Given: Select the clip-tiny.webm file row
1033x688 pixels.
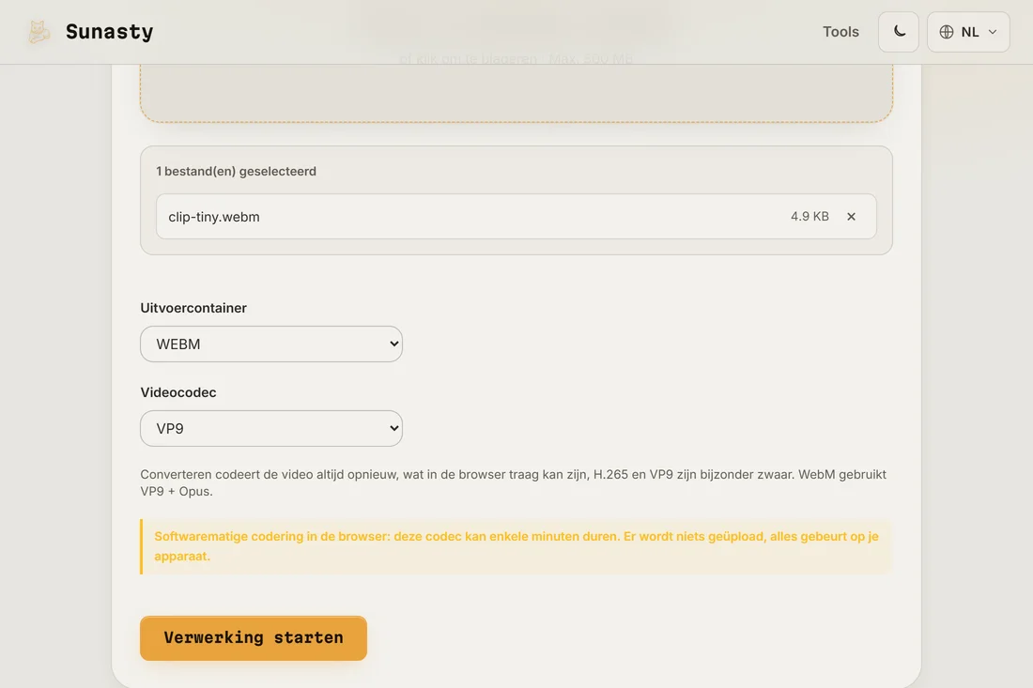Looking at the screenshot, I should tap(516, 217).
